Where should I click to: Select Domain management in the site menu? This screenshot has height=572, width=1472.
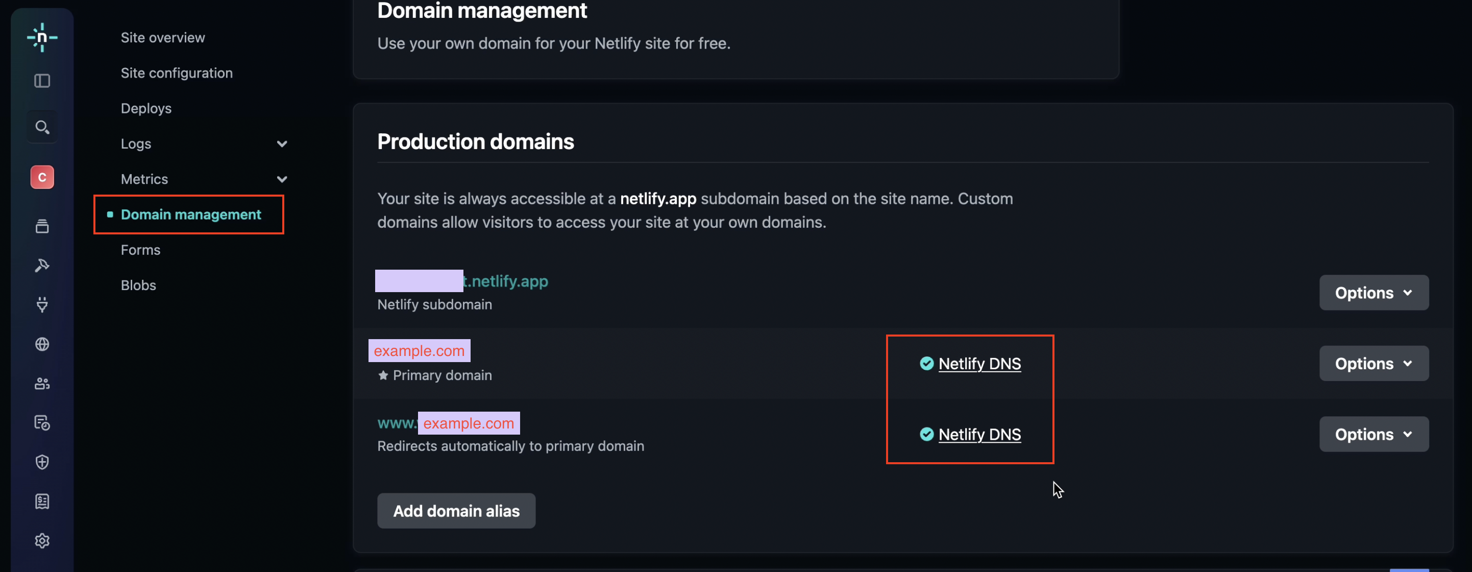pyautogui.click(x=191, y=214)
